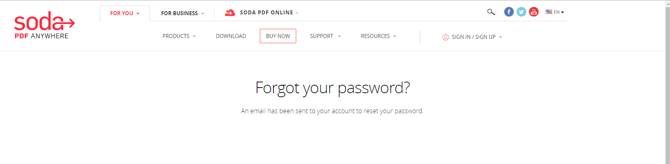Switch to the For Business tab
Image resolution: width=670 pixels, height=164 pixels.
[x=182, y=13]
